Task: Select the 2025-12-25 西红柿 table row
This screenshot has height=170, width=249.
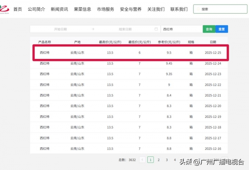Action: (x=130, y=53)
